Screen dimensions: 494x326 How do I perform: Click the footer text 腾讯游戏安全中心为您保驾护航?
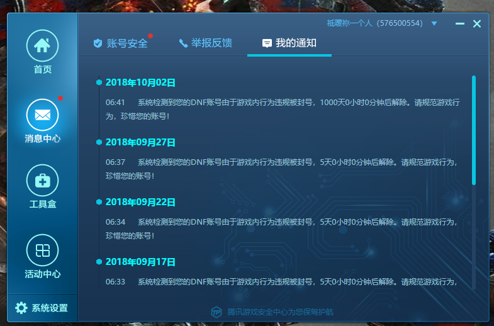281,312
